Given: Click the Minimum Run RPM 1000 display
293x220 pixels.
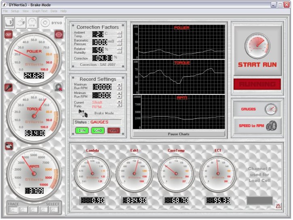Looking at the screenshot, I should (x=102, y=95).
